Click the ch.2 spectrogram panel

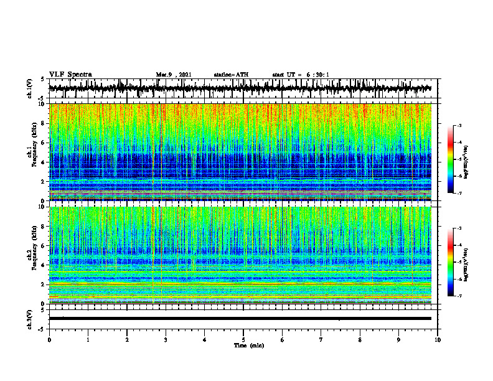pos(240,255)
